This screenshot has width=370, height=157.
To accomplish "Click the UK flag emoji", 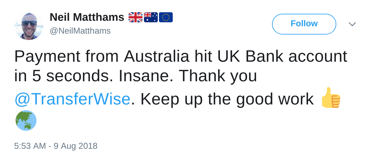I will [x=135, y=17].
